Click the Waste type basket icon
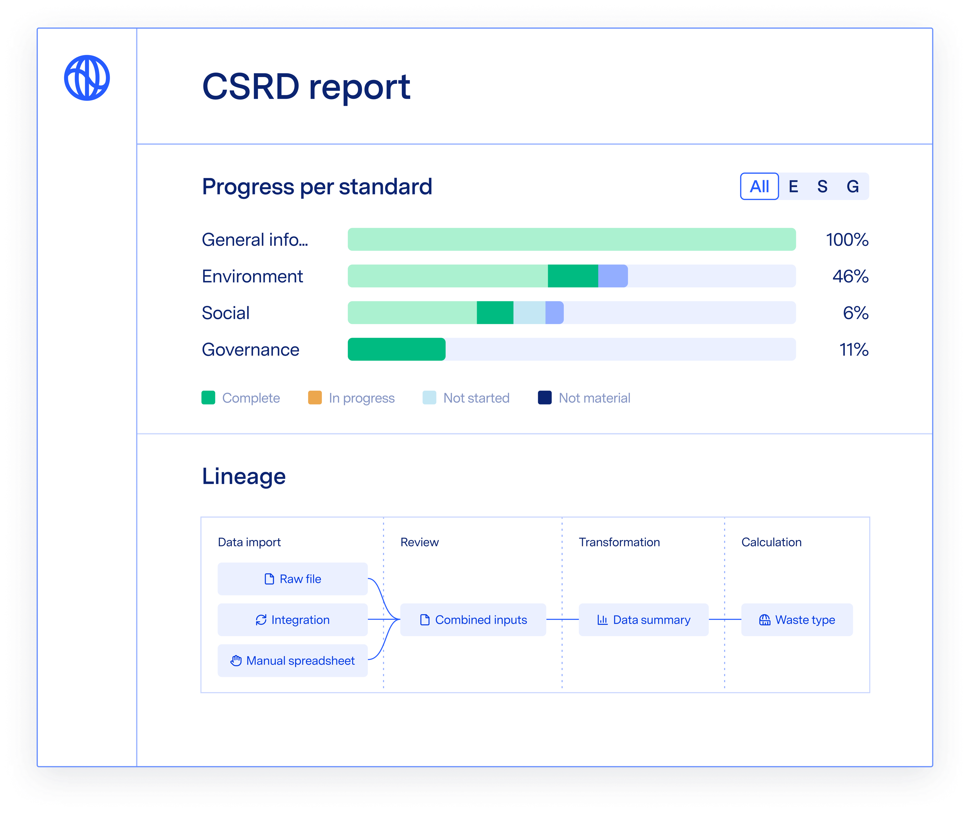The width and height of the screenshot is (970, 813). click(x=764, y=620)
